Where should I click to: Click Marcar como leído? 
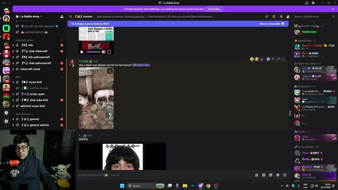[272, 24]
